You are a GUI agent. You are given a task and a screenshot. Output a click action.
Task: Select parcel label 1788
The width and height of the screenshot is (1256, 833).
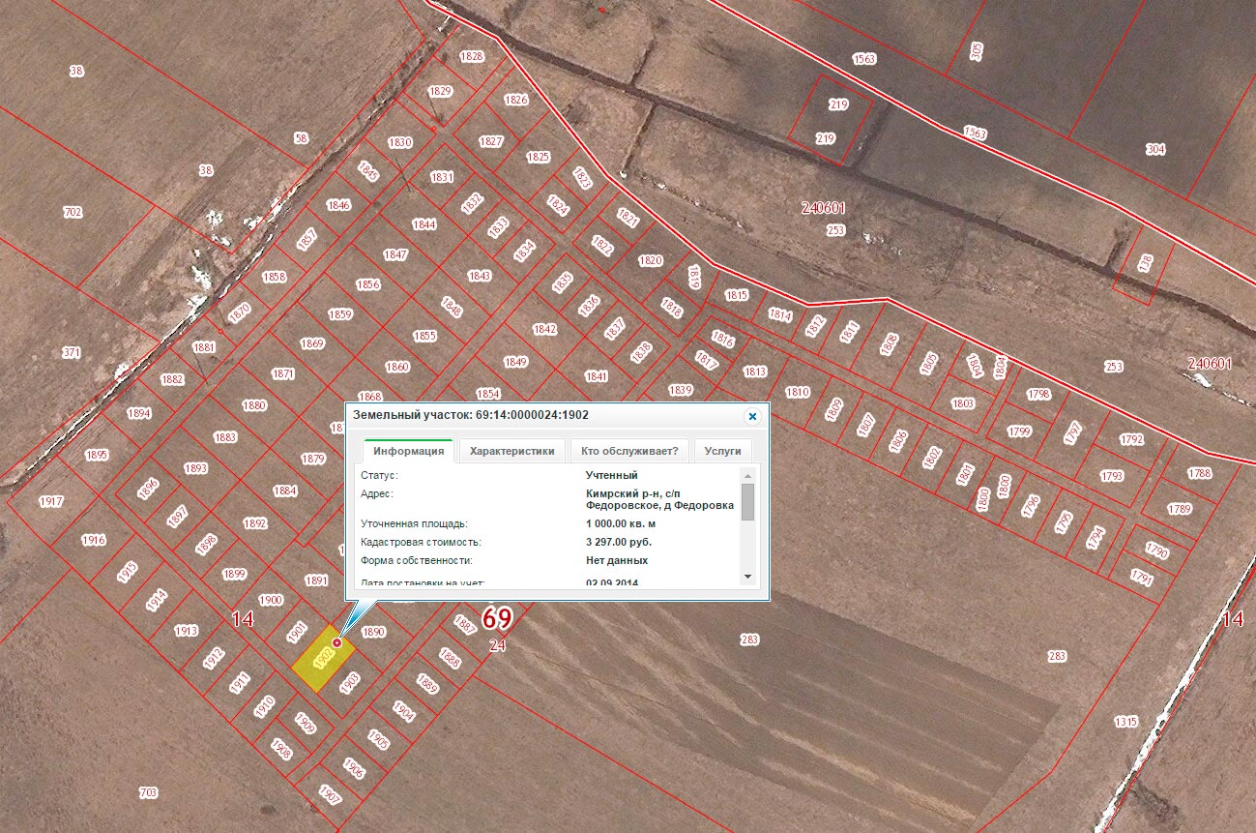[1200, 473]
